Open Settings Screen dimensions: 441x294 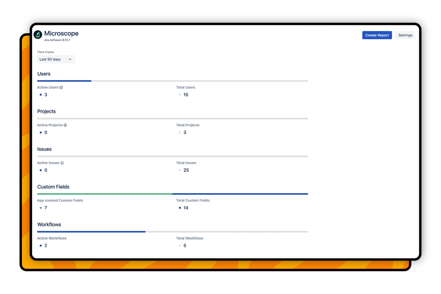point(405,35)
